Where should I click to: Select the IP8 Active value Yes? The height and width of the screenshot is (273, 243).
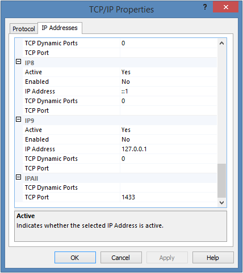click(x=169, y=72)
